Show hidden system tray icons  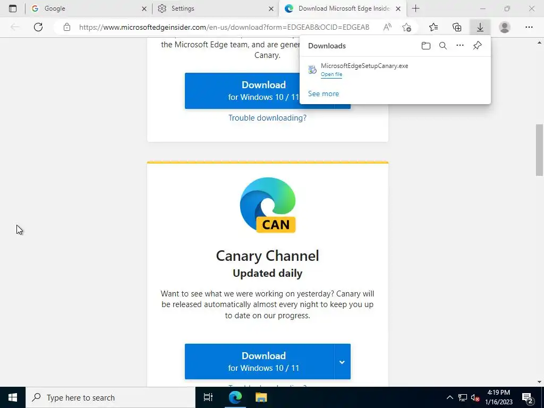click(449, 397)
